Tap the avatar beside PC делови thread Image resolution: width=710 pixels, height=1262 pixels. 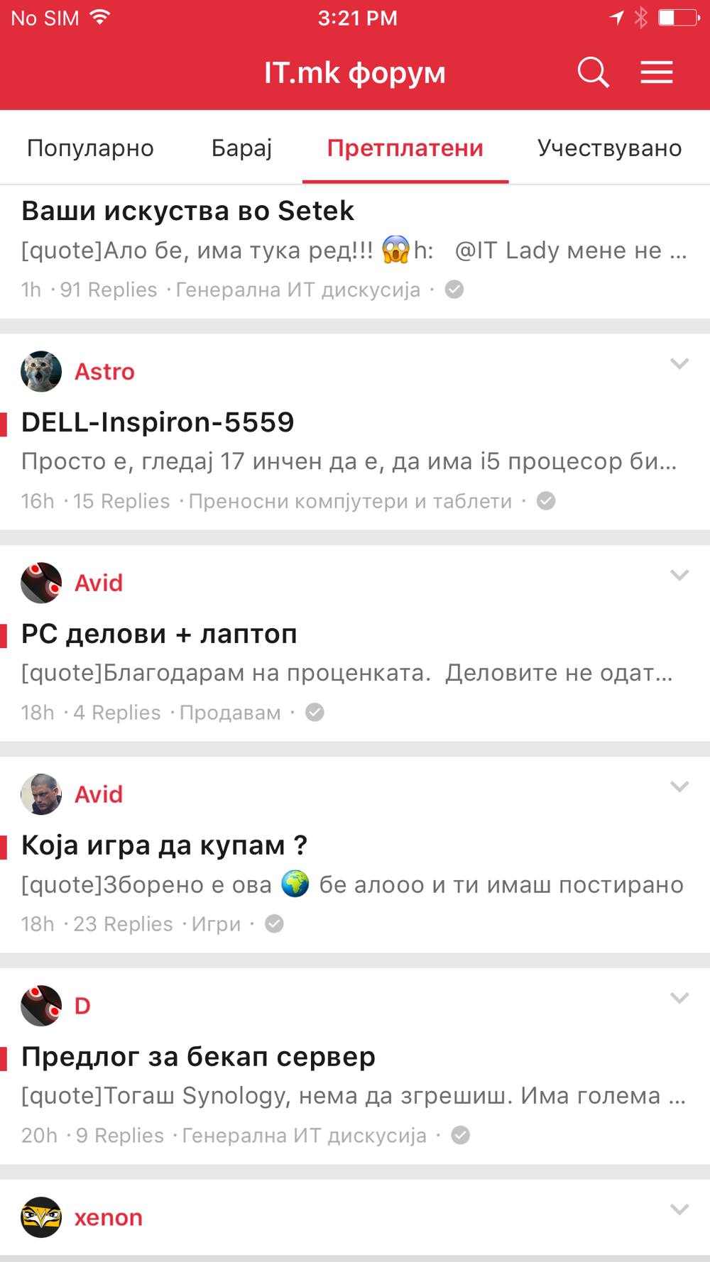coord(41,583)
